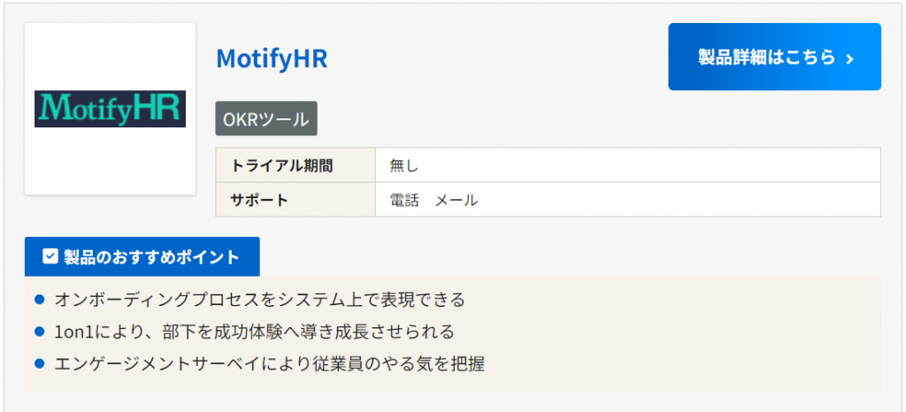Select the メール support option text
Image resolution: width=906 pixels, height=412 pixels.
457,200
